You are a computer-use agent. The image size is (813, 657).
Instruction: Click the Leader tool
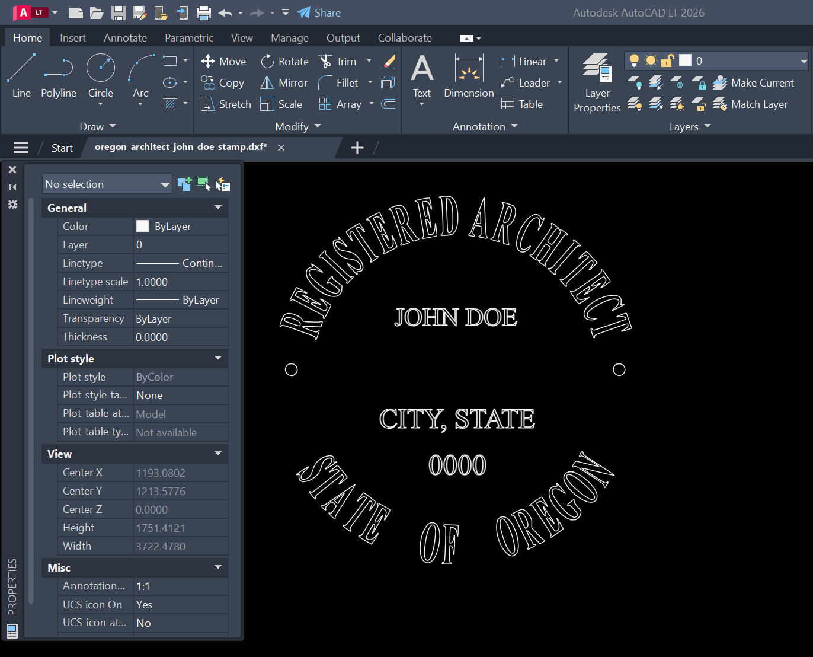click(525, 82)
